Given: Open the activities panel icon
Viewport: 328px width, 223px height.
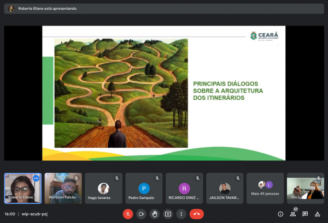Looking at the screenshot, I should (318, 214).
